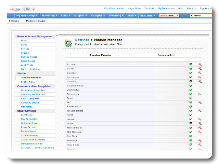The height and width of the screenshot is (164, 219).
Task: Click the Calendar module settings wrench icon
Action: point(199,73)
